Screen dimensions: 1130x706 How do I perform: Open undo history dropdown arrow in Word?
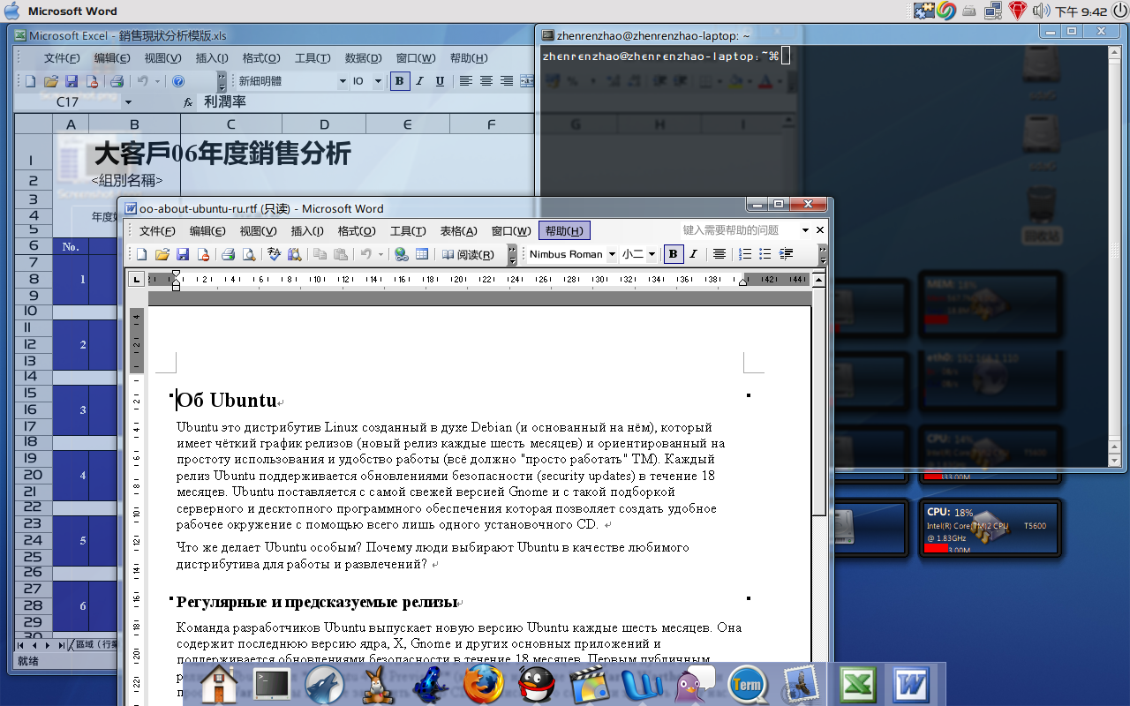tap(380, 254)
